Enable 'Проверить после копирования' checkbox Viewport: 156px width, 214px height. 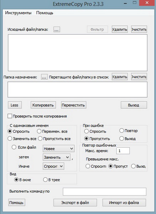10,116
